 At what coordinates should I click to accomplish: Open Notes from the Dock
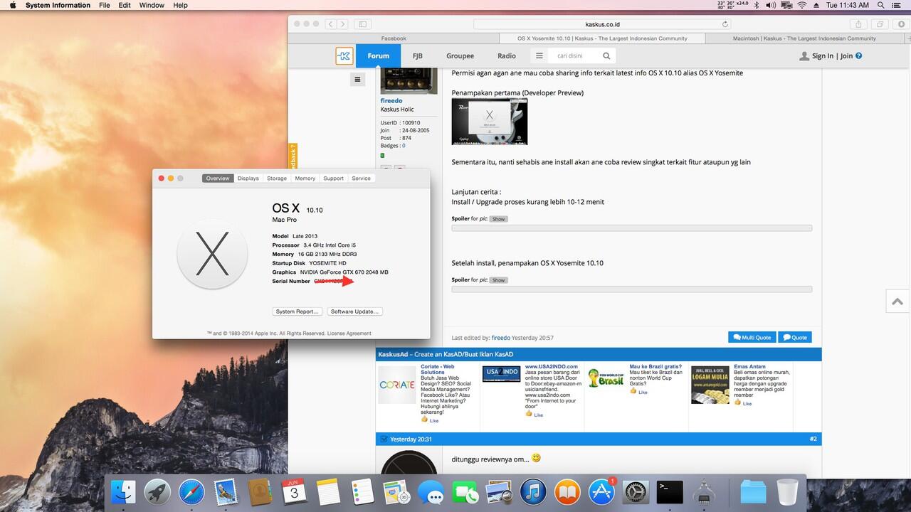[x=328, y=492]
